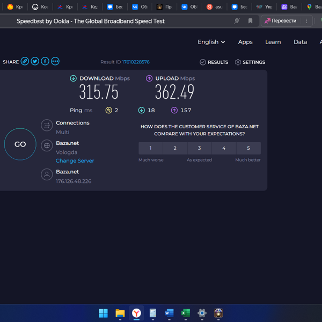Click Change Server link

pos(75,160)
